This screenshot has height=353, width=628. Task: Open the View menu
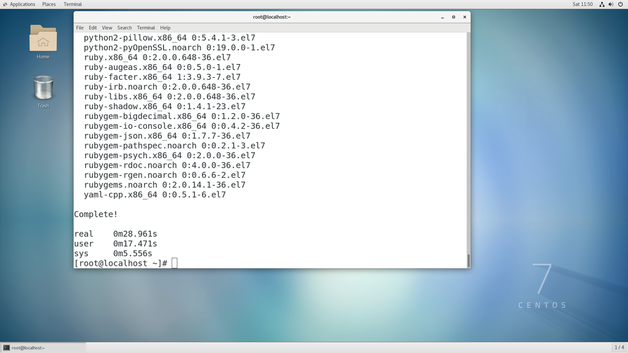(x=107, y=28)
